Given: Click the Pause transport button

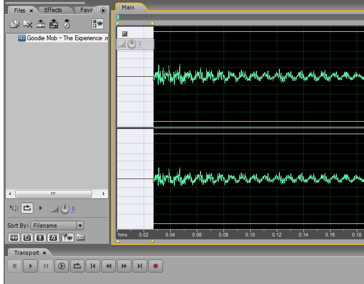Looking at the screenshot, I should tap(46, 266).
